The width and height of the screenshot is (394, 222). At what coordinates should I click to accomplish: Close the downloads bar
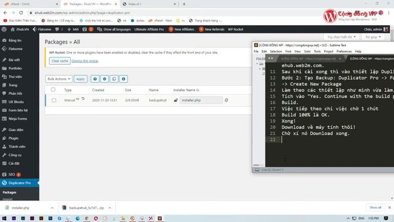click(x=390, y=208)
